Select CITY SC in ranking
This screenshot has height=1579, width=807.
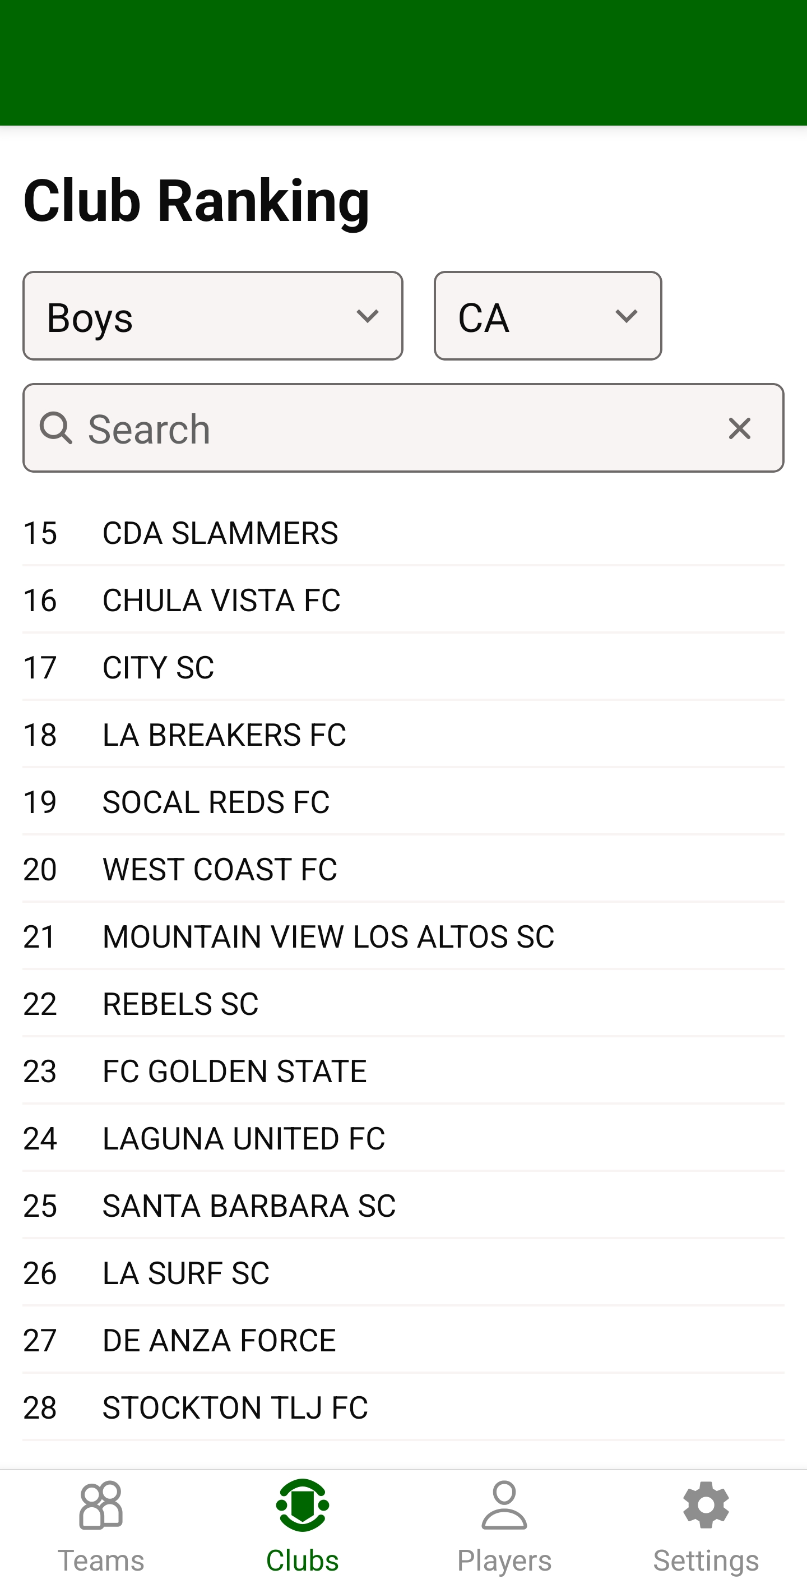point(403,667)
